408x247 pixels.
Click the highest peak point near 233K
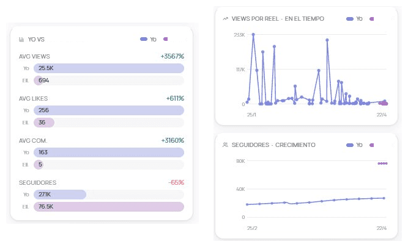(x=253, y=34)
